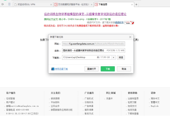This screenshot has height=116, width=170.
Task: Open the article title link 运动训练生物学基础模型的演变
Action: pyautogui.click(x=85, y=14)
